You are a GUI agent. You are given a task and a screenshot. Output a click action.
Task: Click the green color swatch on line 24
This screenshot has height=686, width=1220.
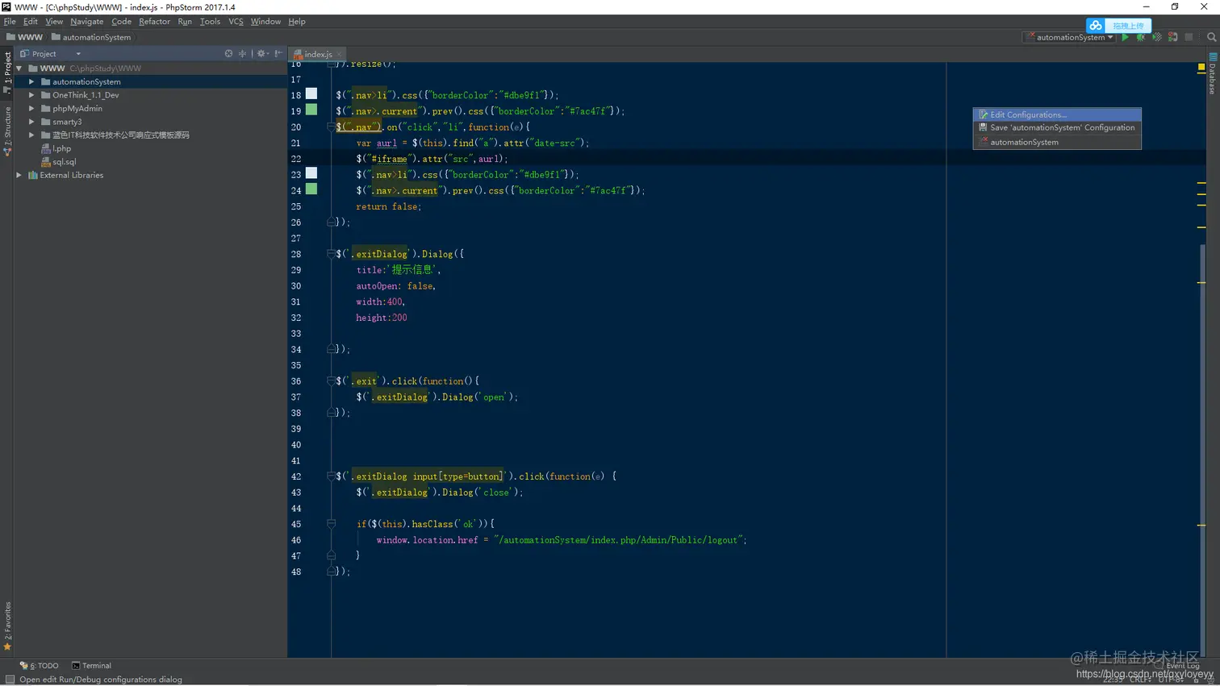pyautogui.click(x=311, y=189)
